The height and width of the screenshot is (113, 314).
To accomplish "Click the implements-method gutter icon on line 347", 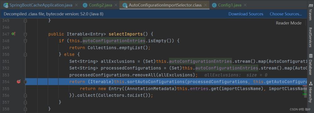I will pos(14,34).
